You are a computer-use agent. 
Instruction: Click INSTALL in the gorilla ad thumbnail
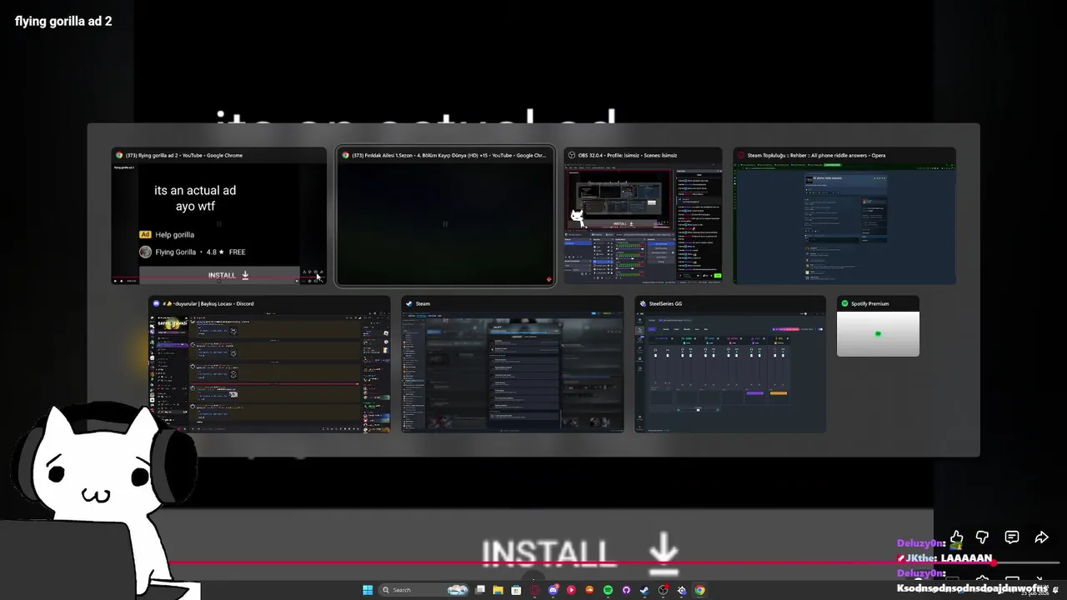(228, 275)
